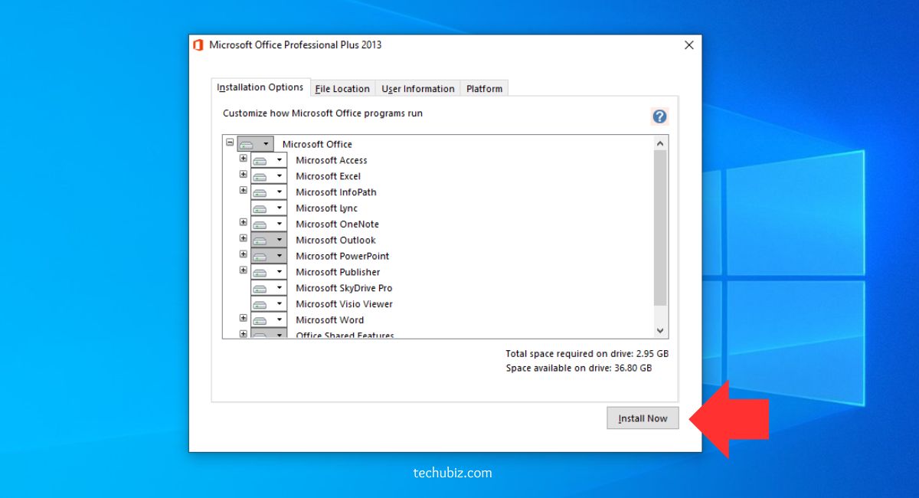Open install options dropdown for Microsoft Access

click(280, 160)
